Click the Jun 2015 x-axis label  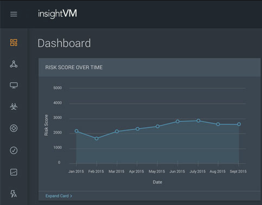pyautogui.click(x=177, y=171)
